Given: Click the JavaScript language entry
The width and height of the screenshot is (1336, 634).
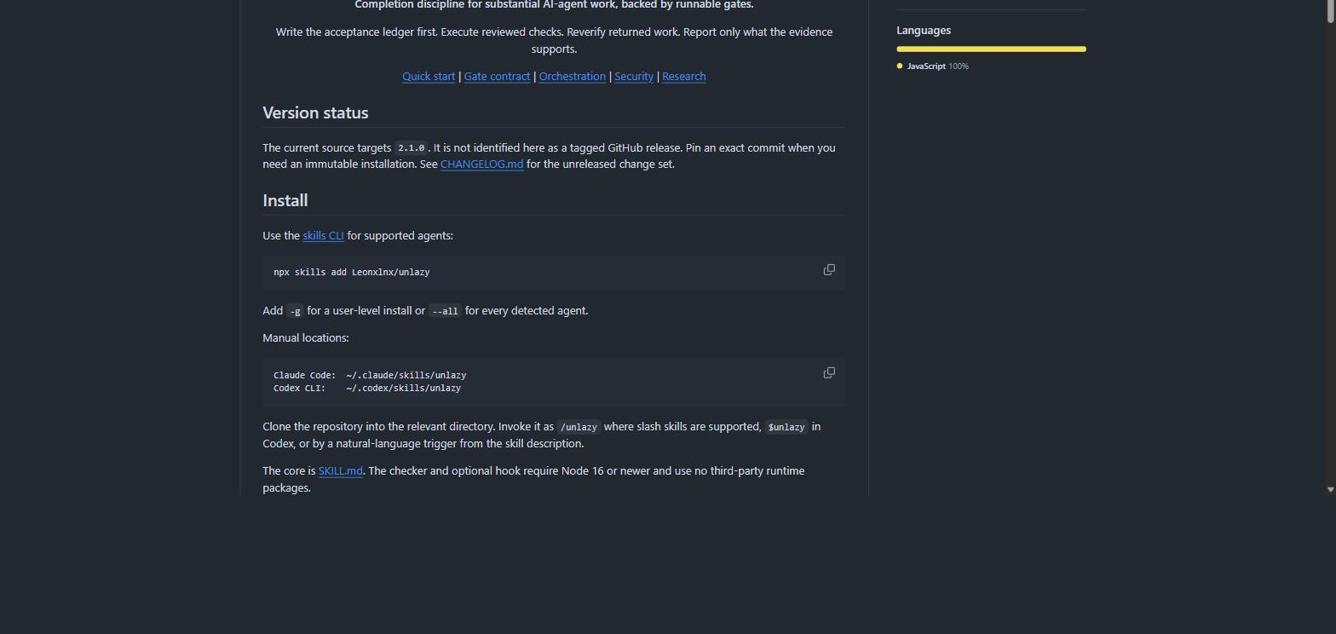Looking at the screenshot, I should 932,66.
